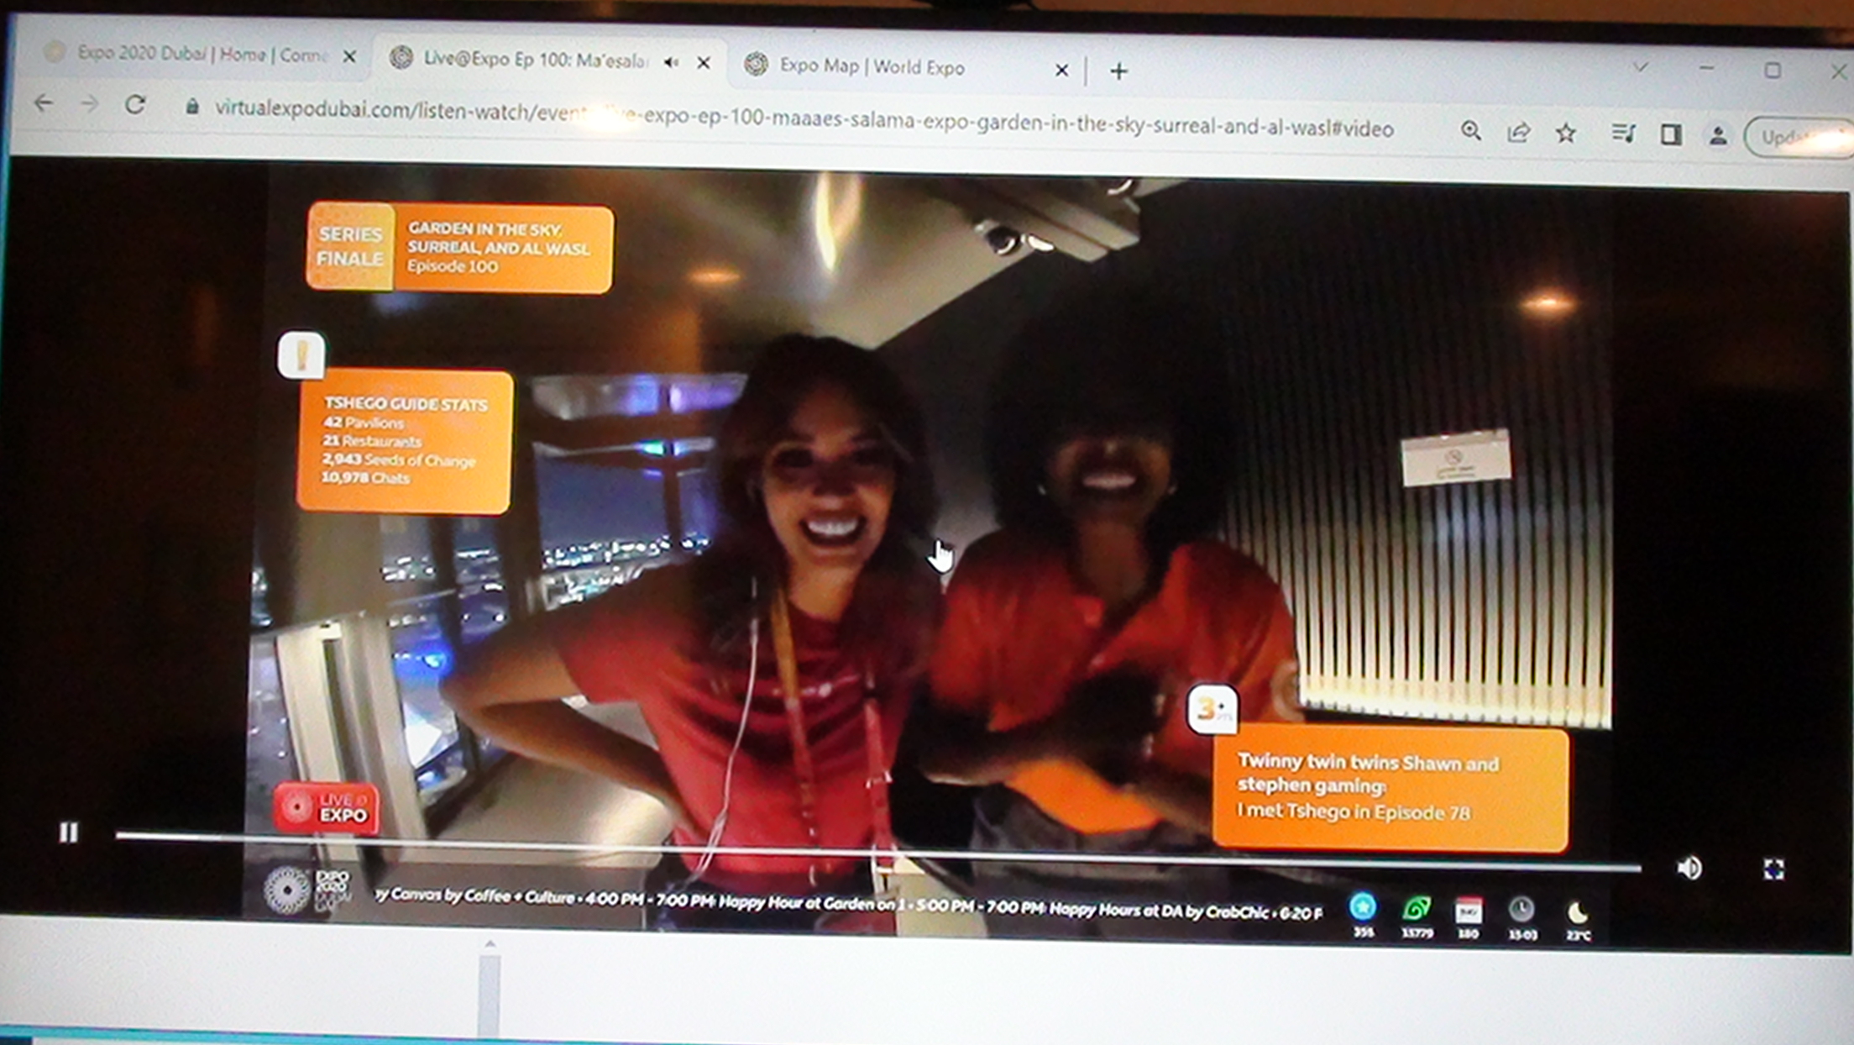
Task: Expand the tab search chevron
Action: (x=1640, y=67)
